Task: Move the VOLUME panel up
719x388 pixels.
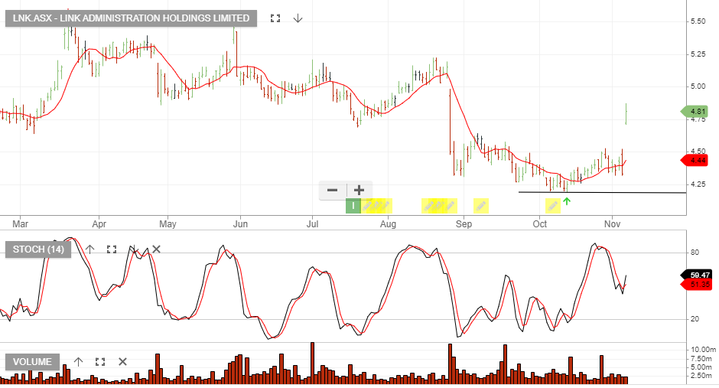Action: point(79,362)
